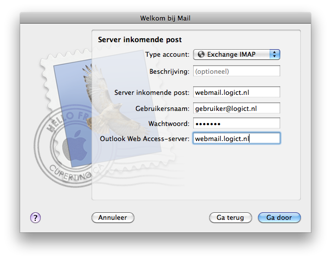Click the 'Welkom bij Mail' window title
The image size is (331, 260).
tap(165, 19)
